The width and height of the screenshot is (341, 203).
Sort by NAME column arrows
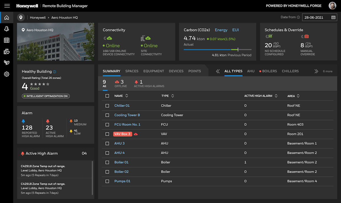coord(127,96)
